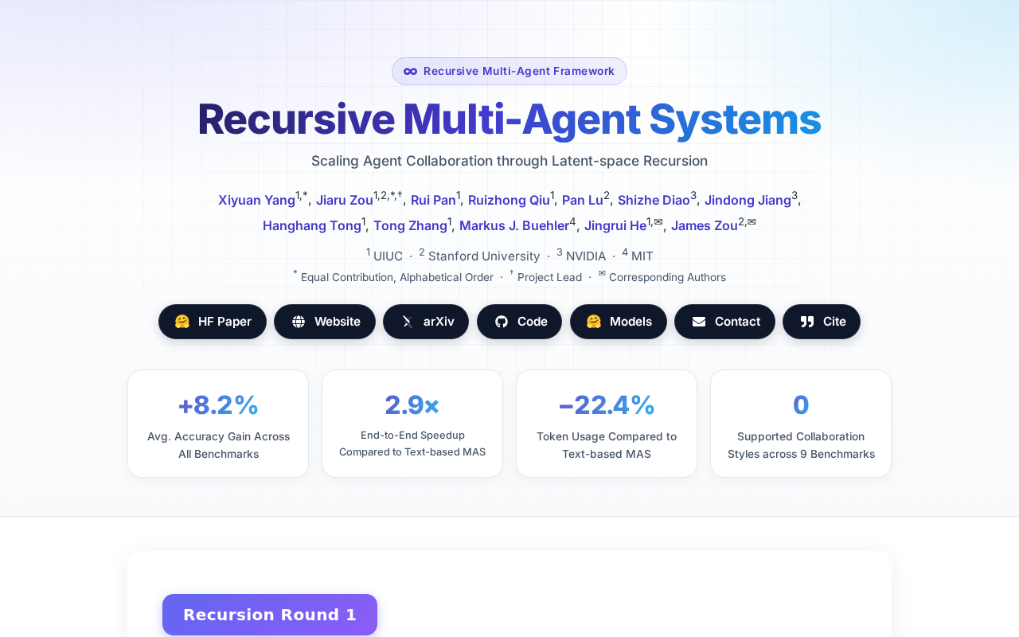The width and height of the screenshot is (1019, 637).
Task: Click the Stanford University affiliation text
Action: click(x=484, y=256)
